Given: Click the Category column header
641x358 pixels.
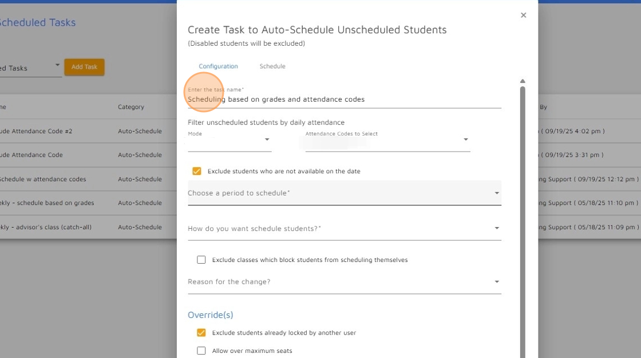Looking at the screenshot, I should tap(131, 107).
